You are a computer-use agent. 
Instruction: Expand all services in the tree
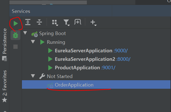(28, 22)
